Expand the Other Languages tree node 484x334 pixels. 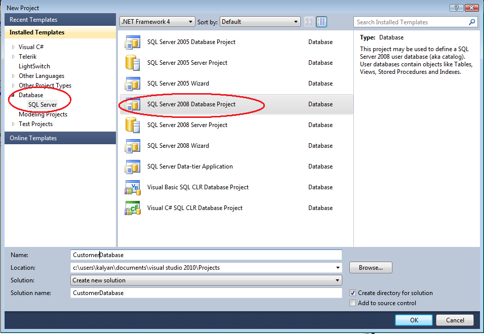point(13,76)
